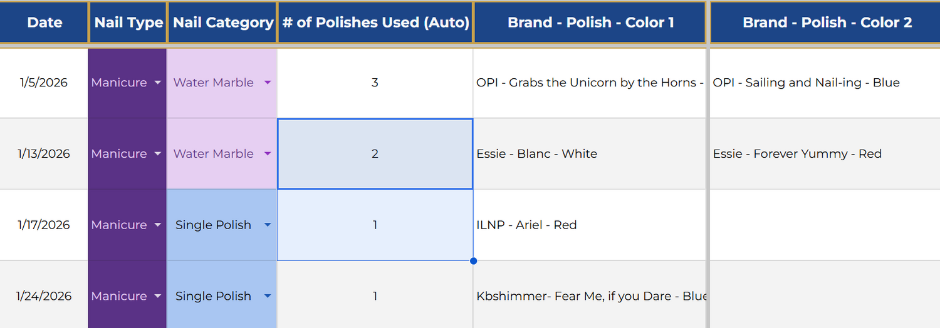Click the # of Polishes Used (Auto) header

pos(375,23)
